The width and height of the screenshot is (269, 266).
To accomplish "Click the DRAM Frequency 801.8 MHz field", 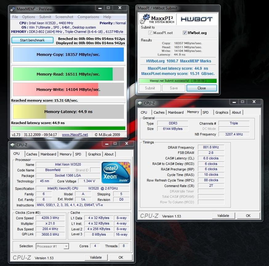I will pyautogui.click(x=211, y=147).
